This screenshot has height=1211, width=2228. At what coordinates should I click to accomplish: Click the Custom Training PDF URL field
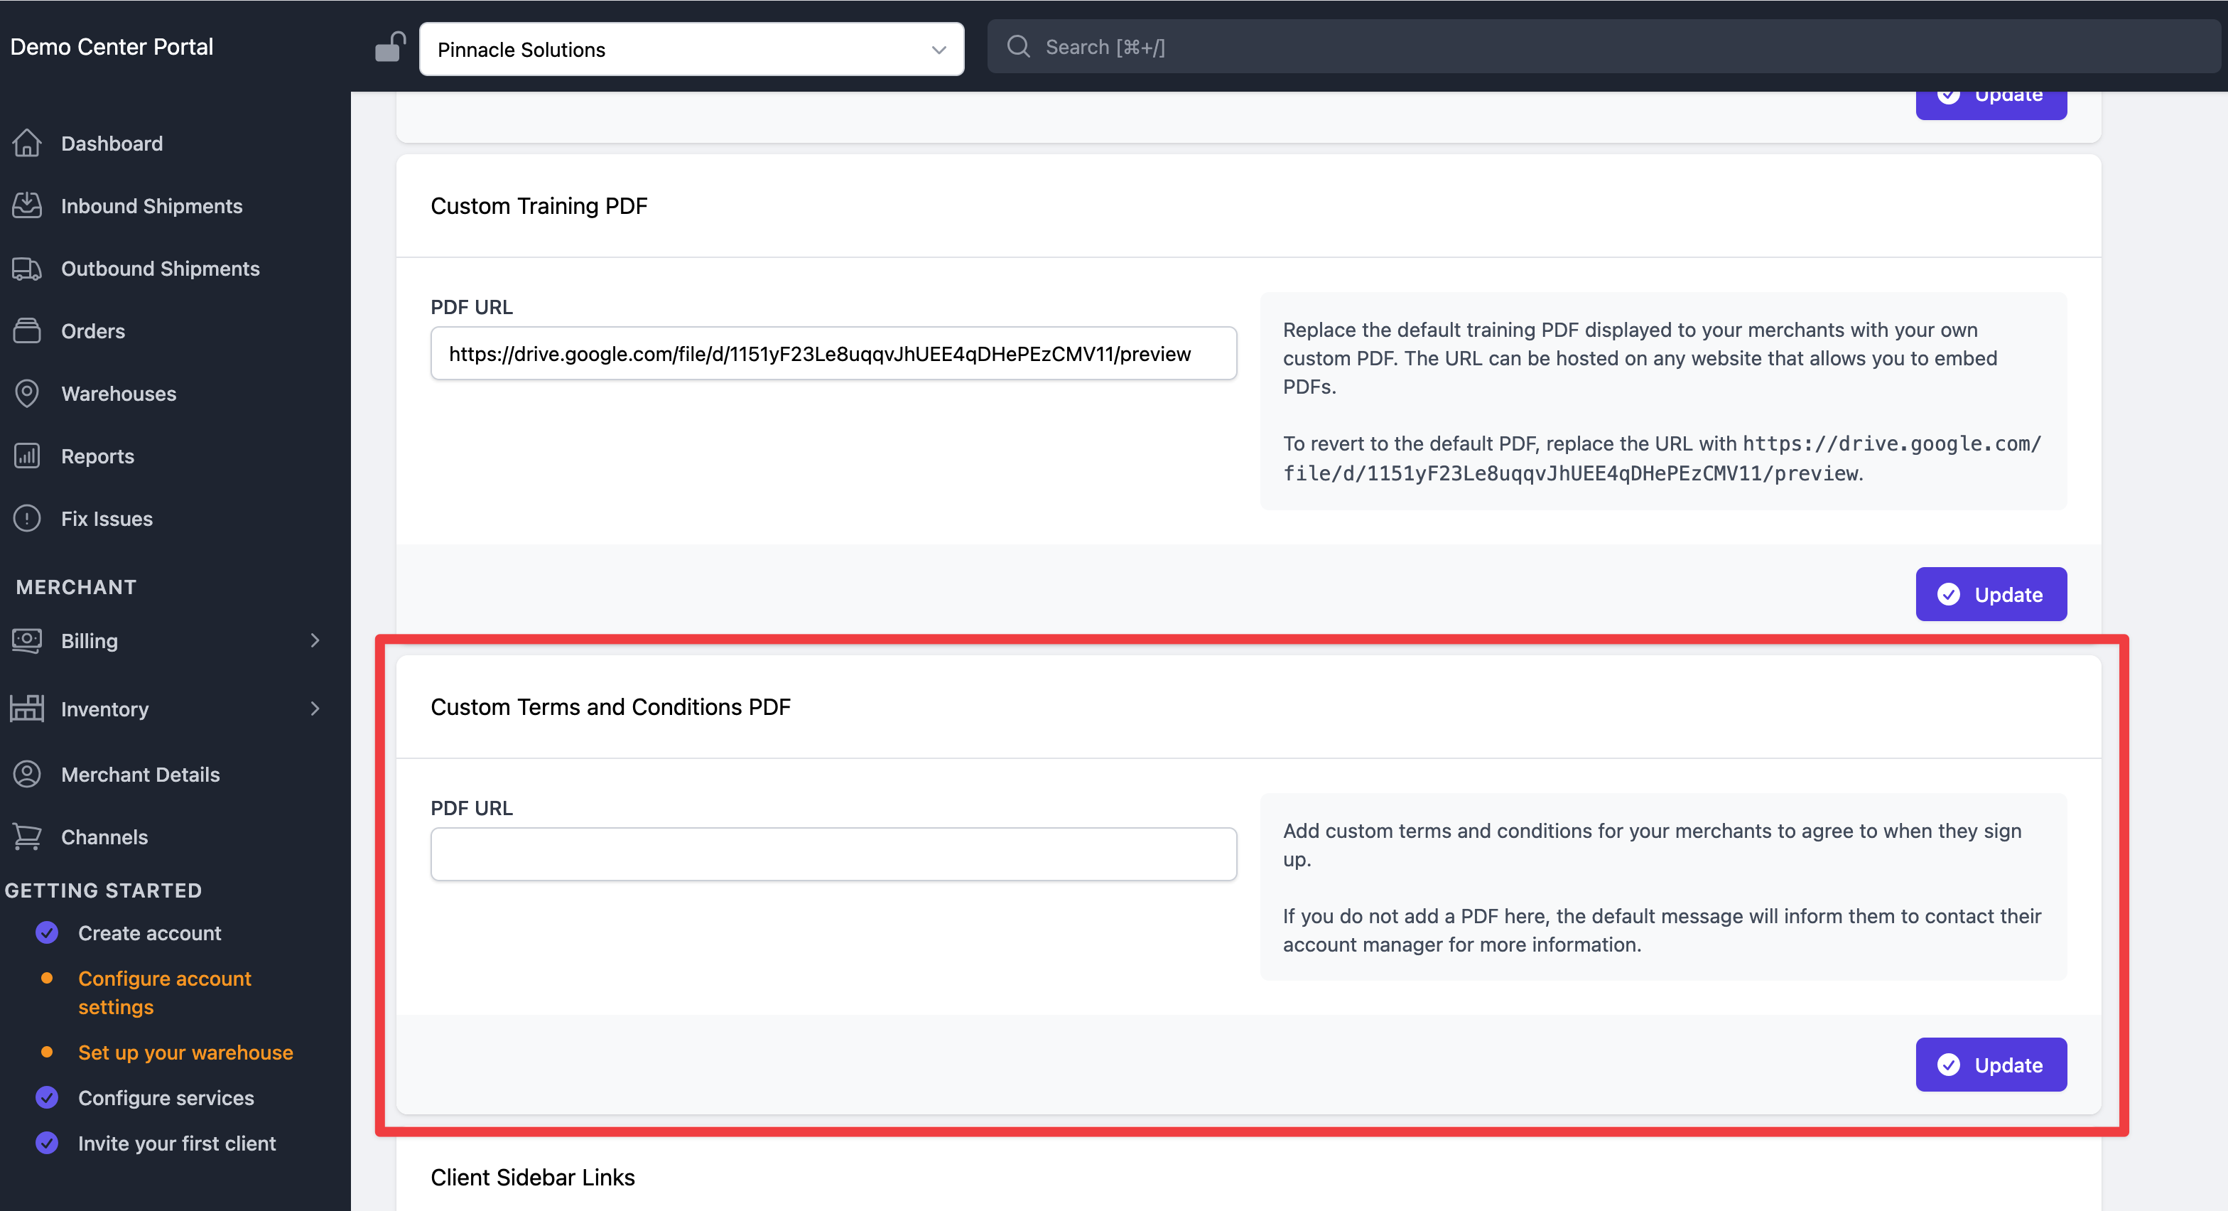(833, 353)
